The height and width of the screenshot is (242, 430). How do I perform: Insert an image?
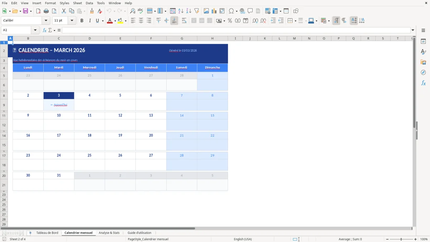[206, 11]
